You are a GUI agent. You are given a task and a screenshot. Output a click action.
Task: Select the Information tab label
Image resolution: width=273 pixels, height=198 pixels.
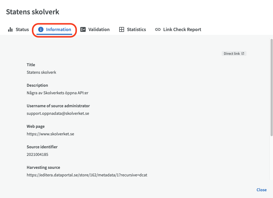click(58, 29)
